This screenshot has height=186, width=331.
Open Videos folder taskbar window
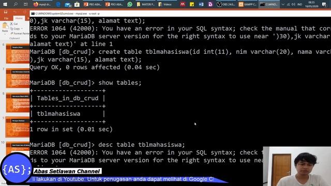pyautogui.click(x=166, y=4)
